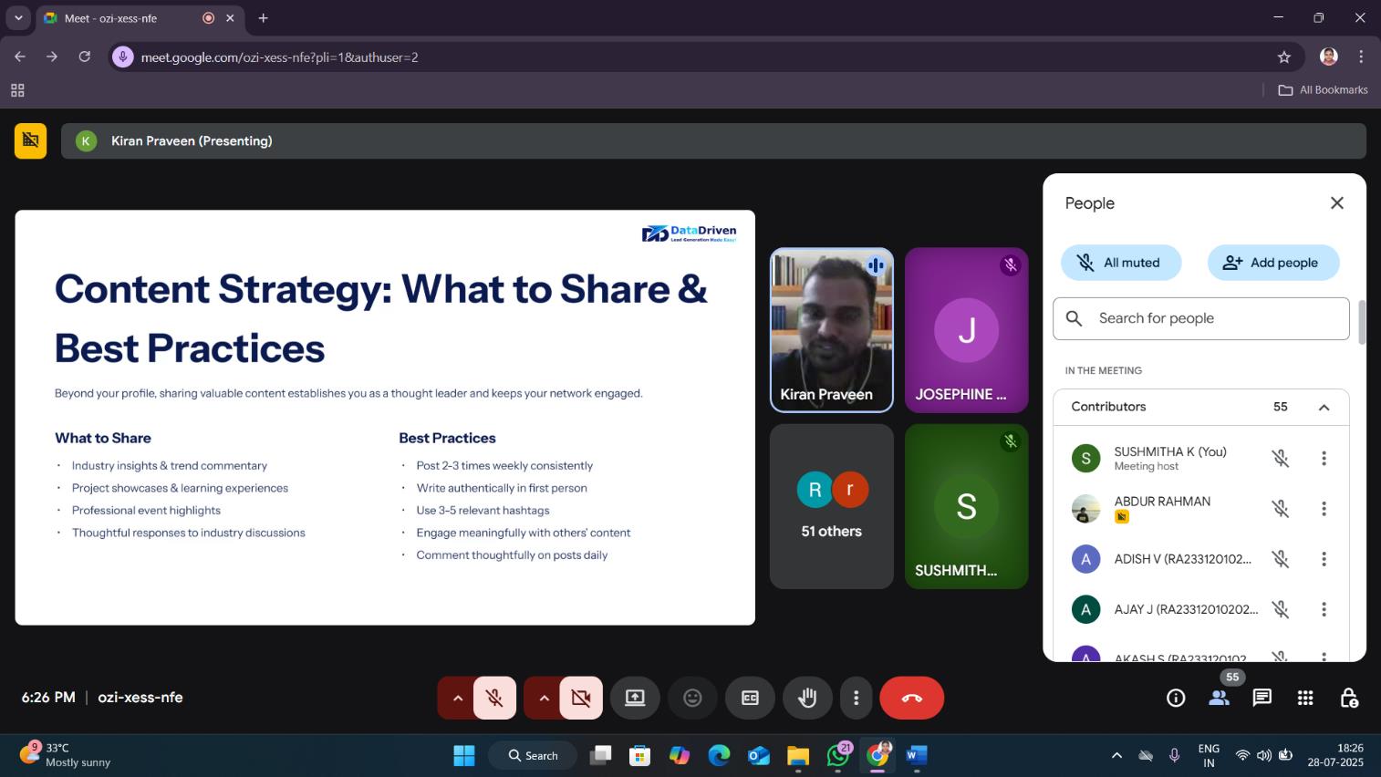Expand audio settings arrow beside microphone
The image size is (1381, 777).
pos(458,698)
